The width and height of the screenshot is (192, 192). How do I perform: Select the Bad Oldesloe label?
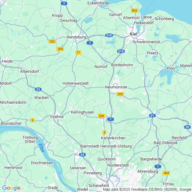pyautogui.click(x=165, y=143)
